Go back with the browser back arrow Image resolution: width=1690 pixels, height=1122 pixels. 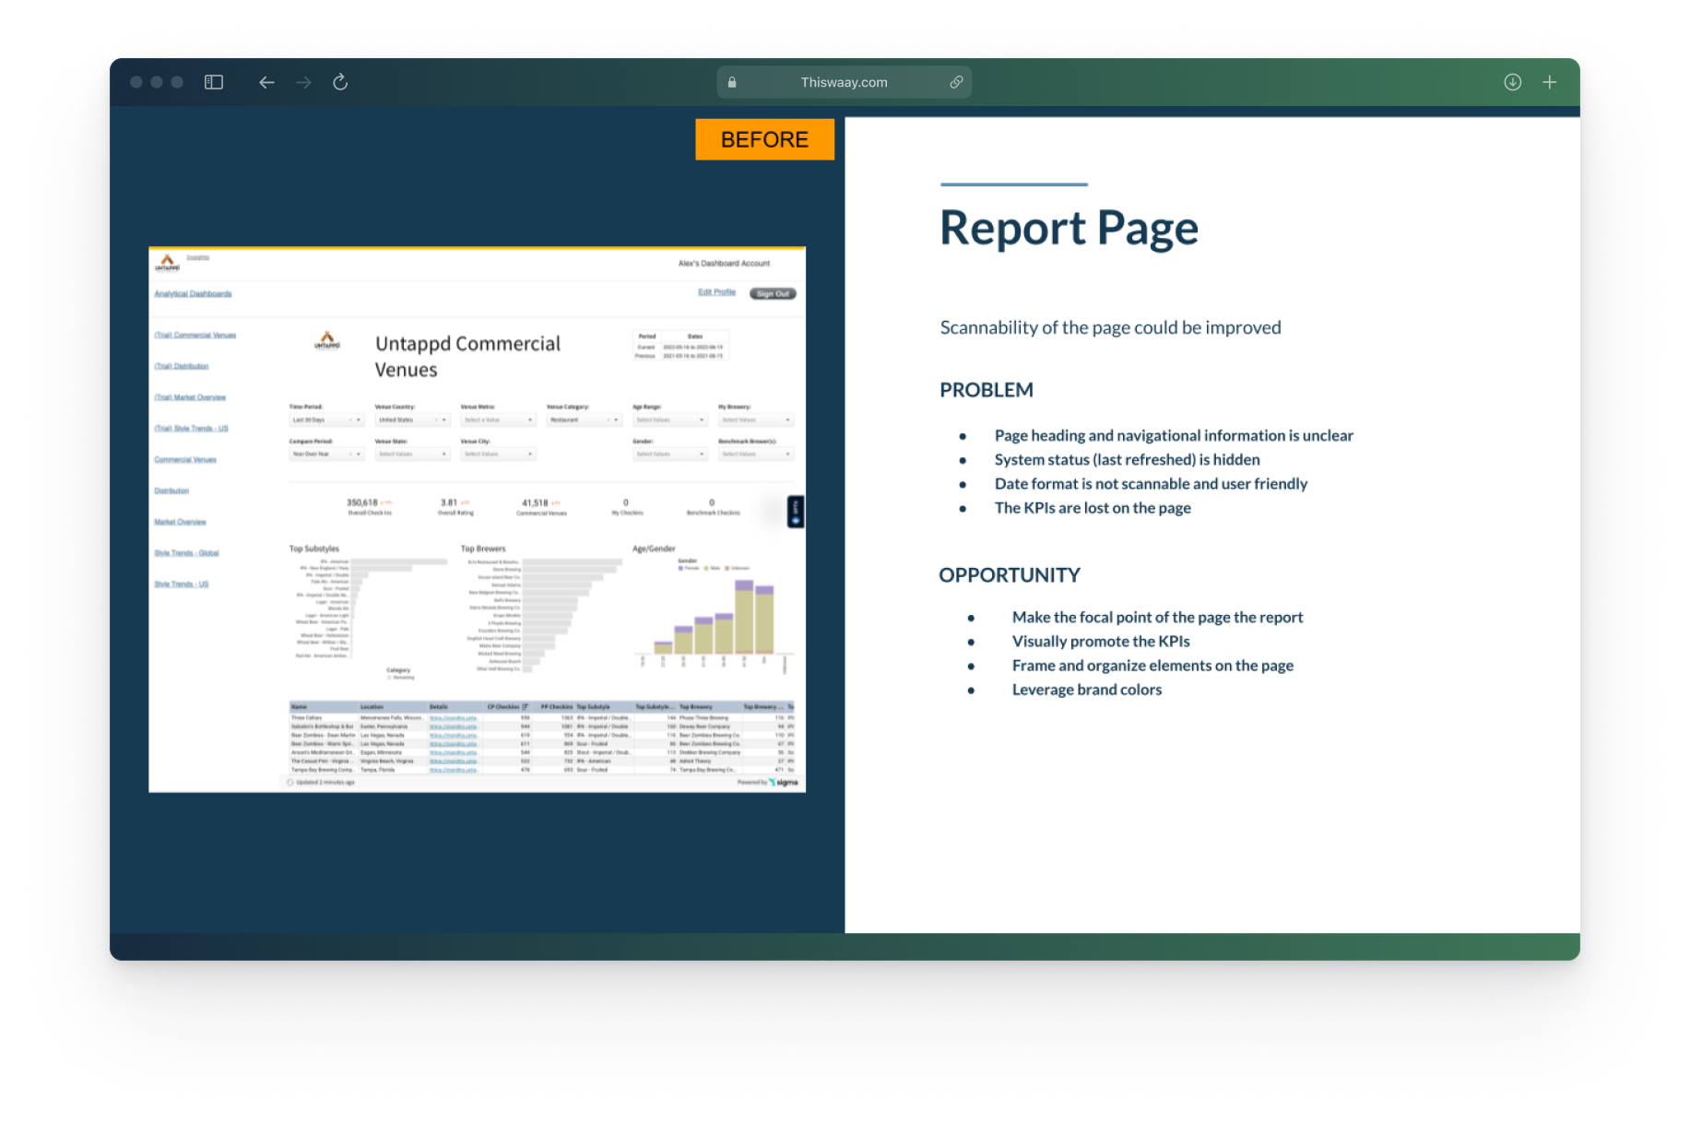pos(266,82)
